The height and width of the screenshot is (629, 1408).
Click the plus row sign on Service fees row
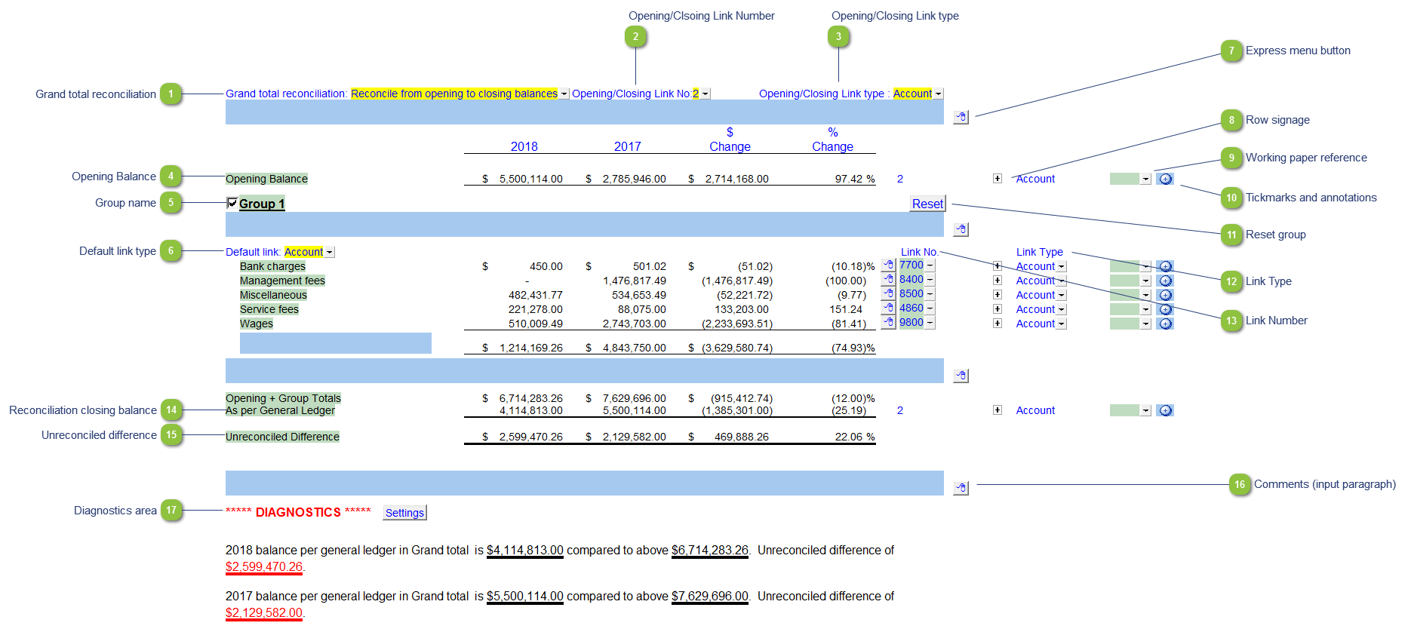click(x=998, y=309)
